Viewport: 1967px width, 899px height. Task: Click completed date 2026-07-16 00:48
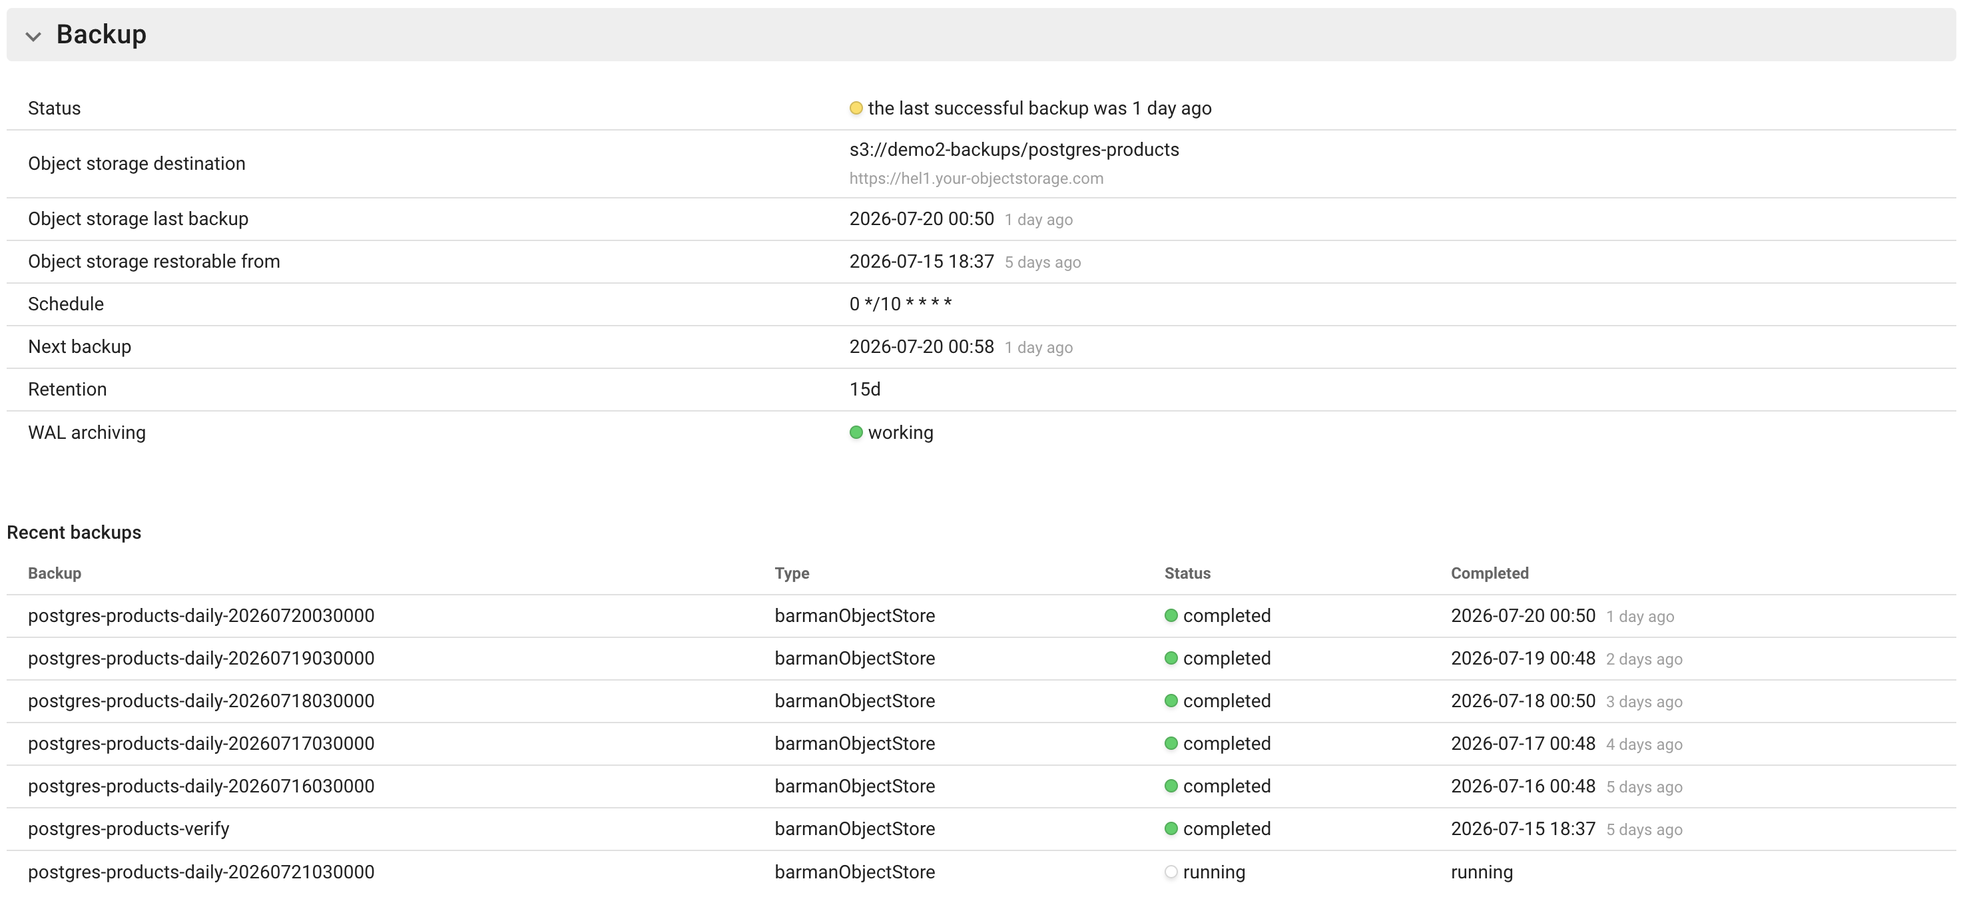click(1523, 786)
